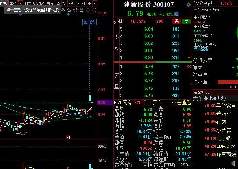Screen dimensions: 238x169
Task: Expand the dropdown arrow at toolbar end
Action: pyautogui.click(x=95, y=3)
